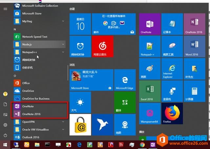Viewport: 210px width, 149px height.
Task: Click the letter O section header
Action: point(15,76)
